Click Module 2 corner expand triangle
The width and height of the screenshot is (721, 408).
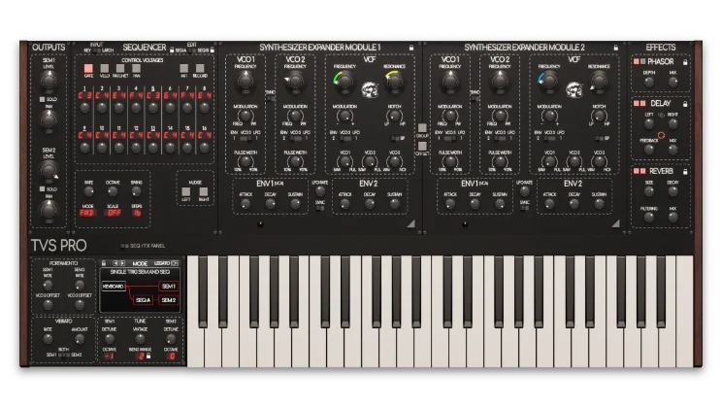pyautogui.click(x=615, y=223)
